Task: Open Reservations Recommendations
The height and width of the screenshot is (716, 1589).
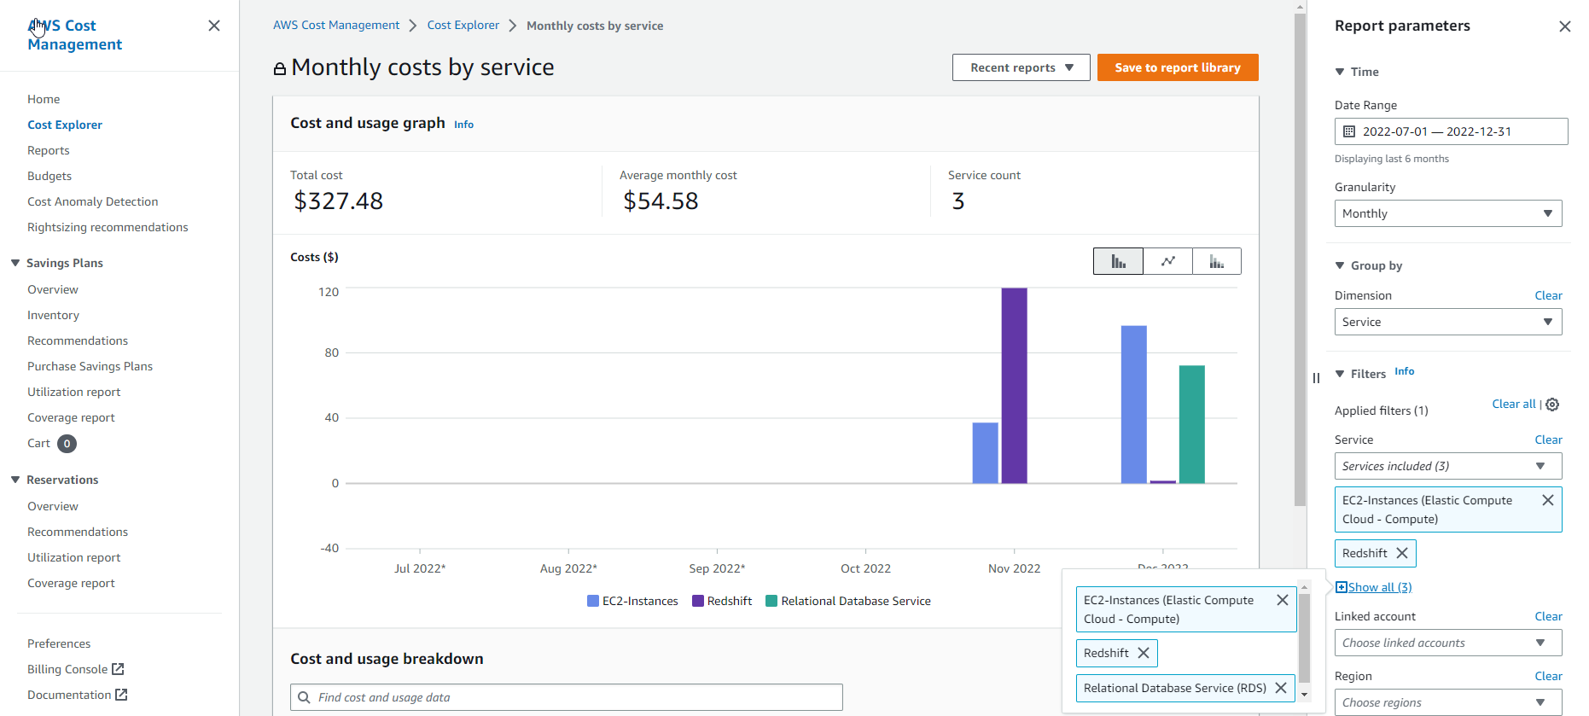Action: 78,532
